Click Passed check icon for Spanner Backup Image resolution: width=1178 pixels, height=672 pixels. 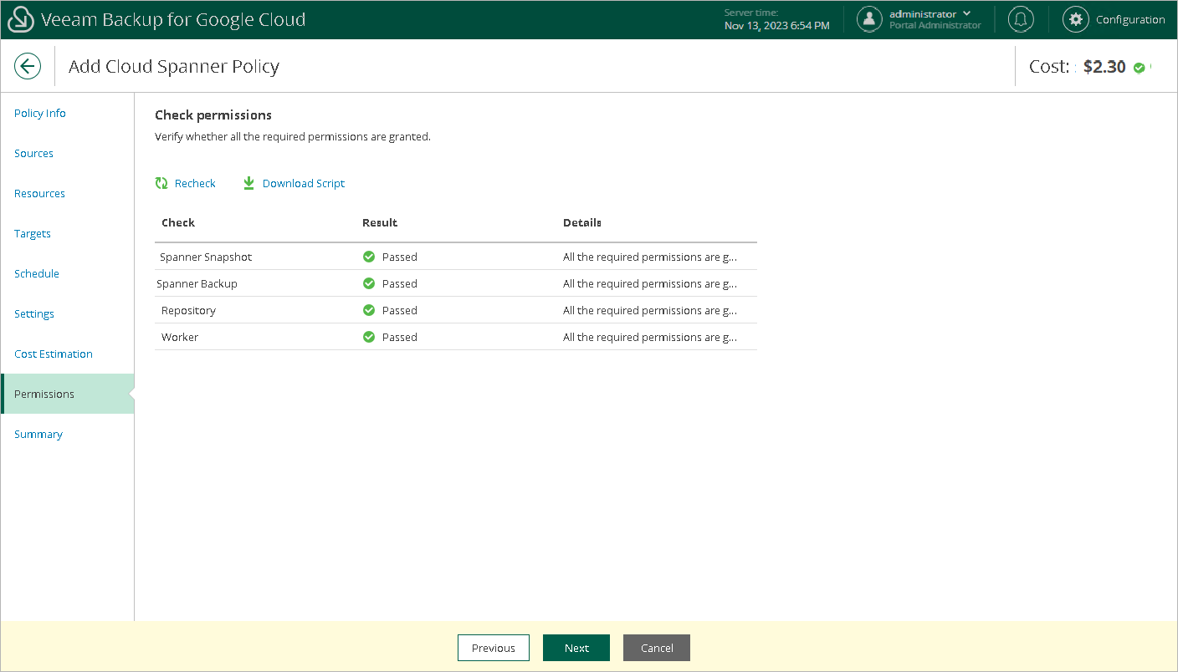tap(369, 283)
